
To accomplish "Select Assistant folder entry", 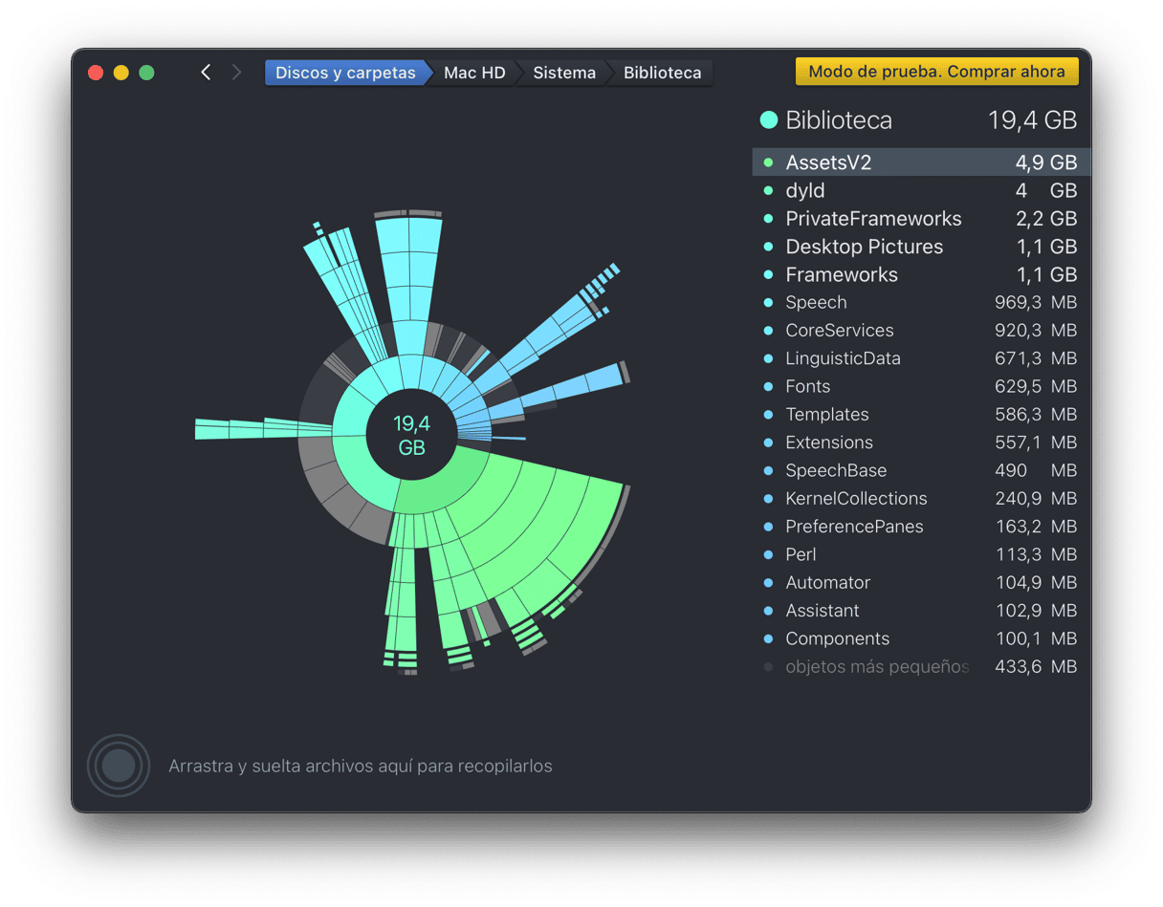I will coord(921,611).
